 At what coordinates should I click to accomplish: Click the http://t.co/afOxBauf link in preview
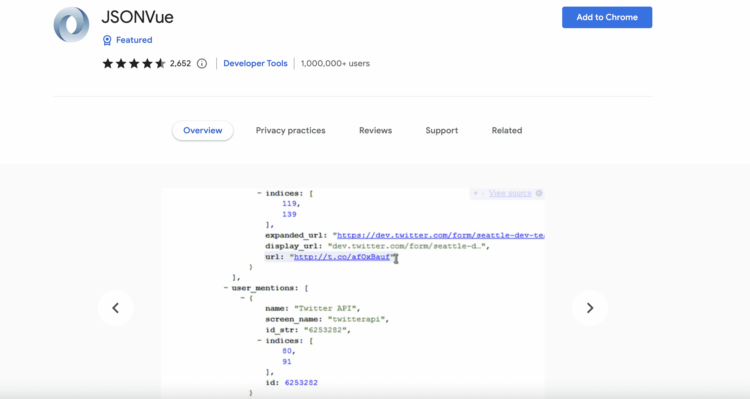point(342,257)
